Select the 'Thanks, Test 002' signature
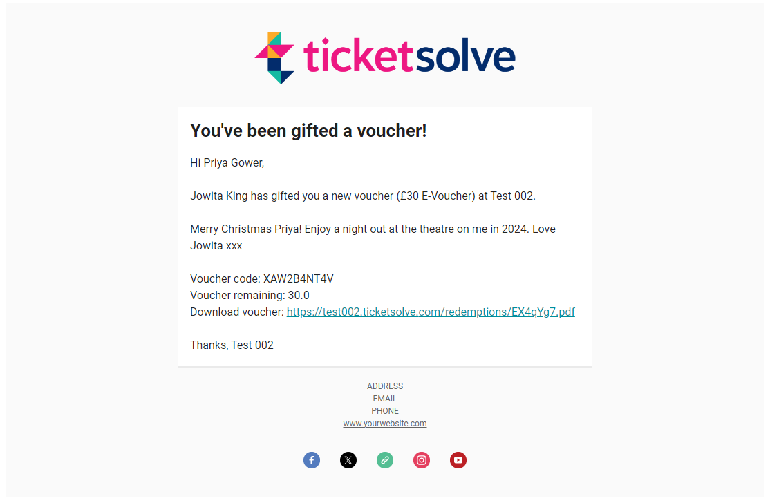This screenshot has height=503, width=770. coord(232,345)
